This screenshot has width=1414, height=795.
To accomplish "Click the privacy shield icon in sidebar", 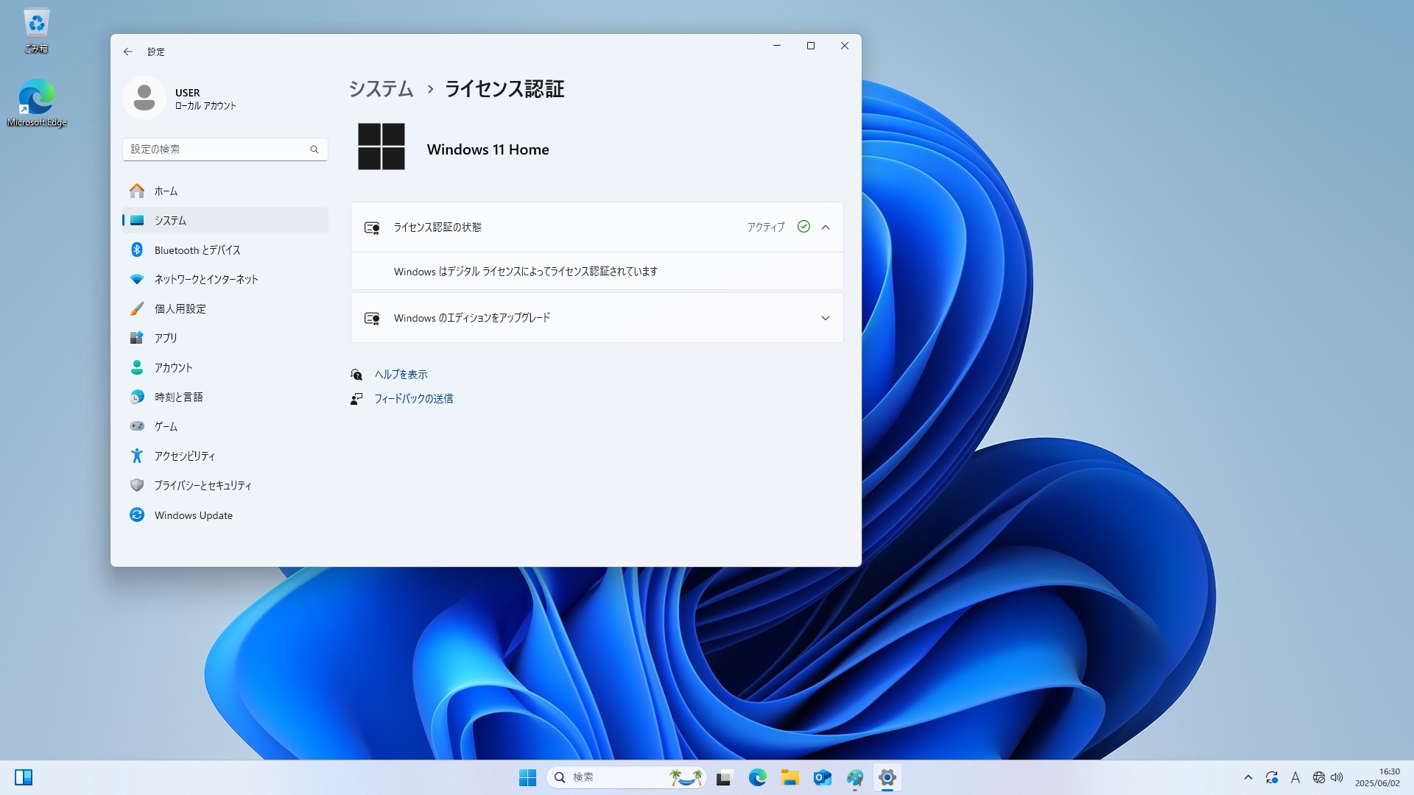I will [137, 485].
